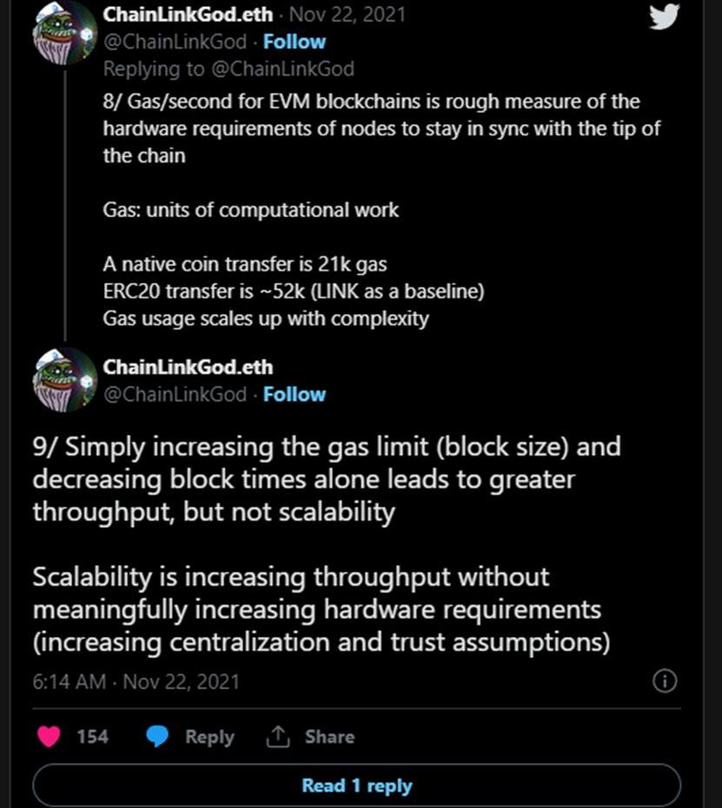The image size is (722, 808).
Task: Open profile avatar on the 9/ tweet
Action: [x=64, y=380]
